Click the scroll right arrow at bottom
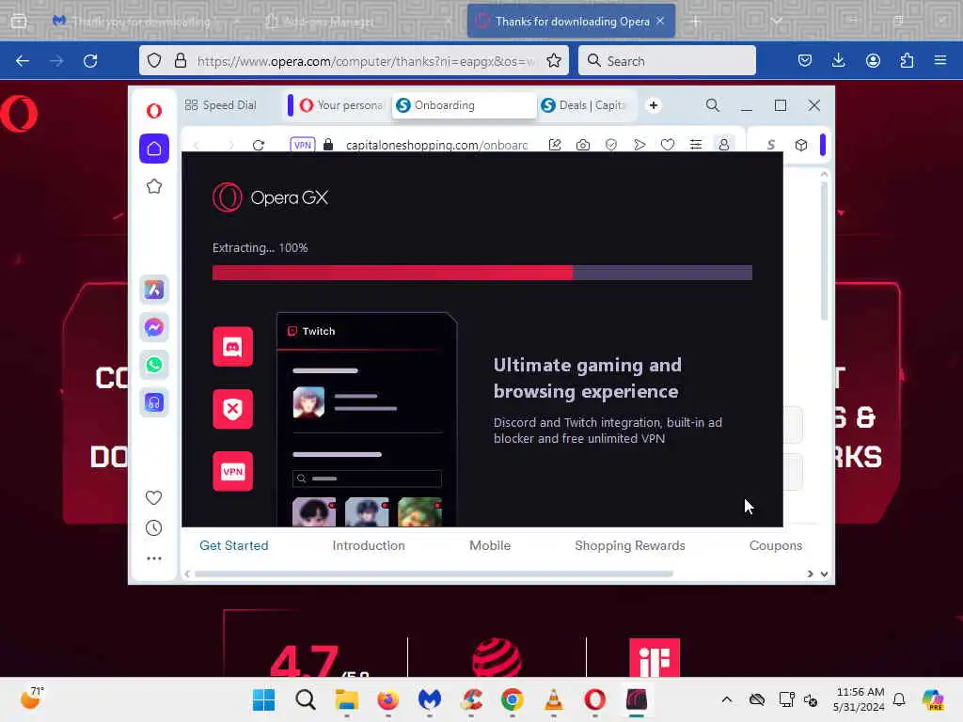 click(810, 574)
